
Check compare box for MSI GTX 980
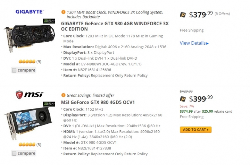pos(14,153)
